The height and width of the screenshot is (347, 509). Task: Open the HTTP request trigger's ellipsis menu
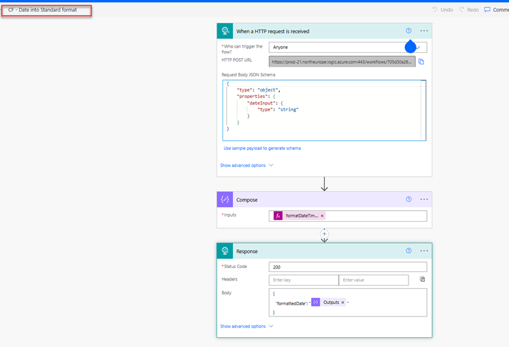coord(424,31)
